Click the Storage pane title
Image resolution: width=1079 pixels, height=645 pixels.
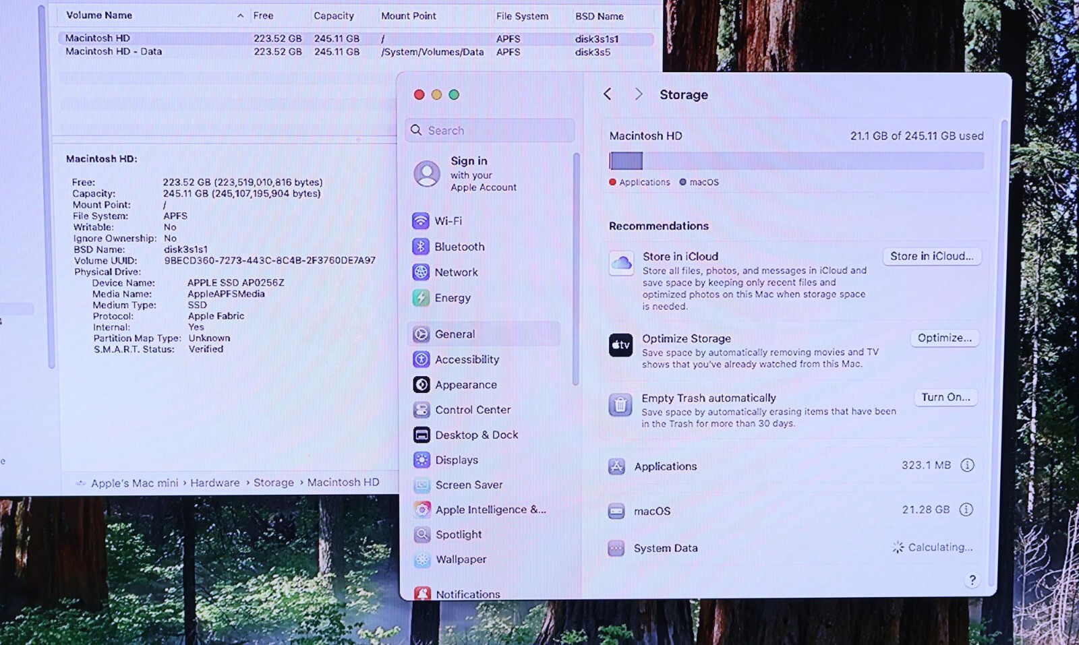(x=683, y=95)
